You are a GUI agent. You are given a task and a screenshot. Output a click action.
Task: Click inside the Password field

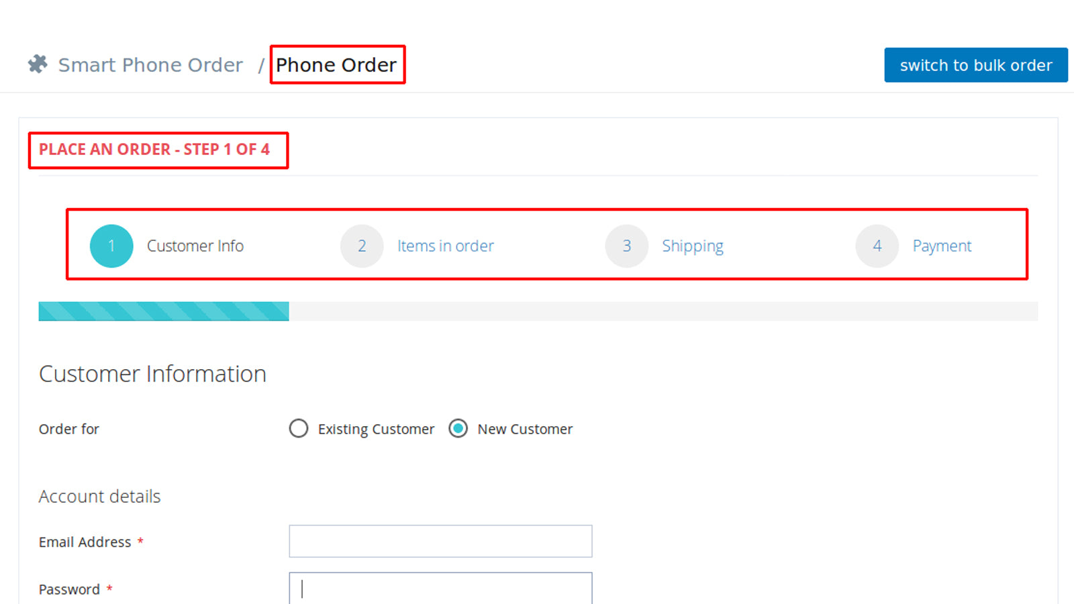click(440, 588)
